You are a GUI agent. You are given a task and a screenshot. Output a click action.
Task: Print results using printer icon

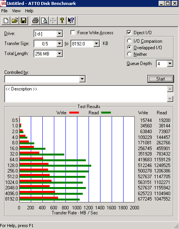point(35,21)
